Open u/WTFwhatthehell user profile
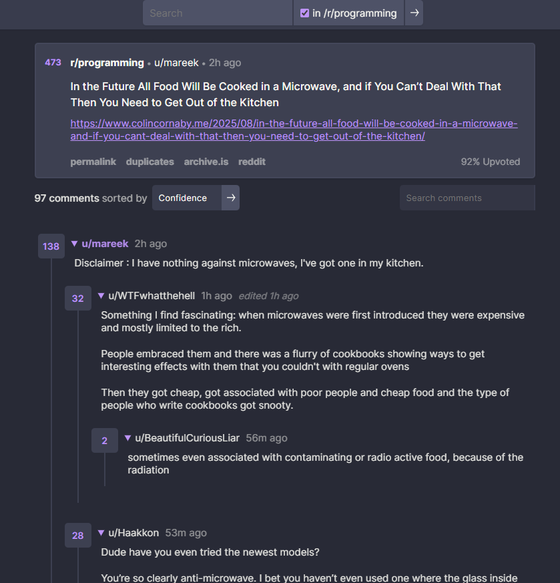The width and height of the screenshot is (560, 583). (x=152, y=296)
